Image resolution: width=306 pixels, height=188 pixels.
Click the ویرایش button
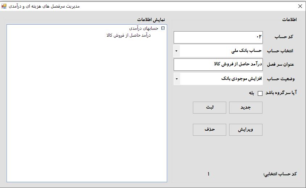click(246, 130)
